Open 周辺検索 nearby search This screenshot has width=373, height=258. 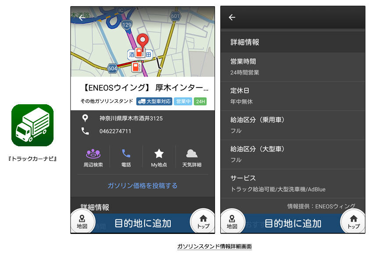pyautogui.click(x=93, y=158)
